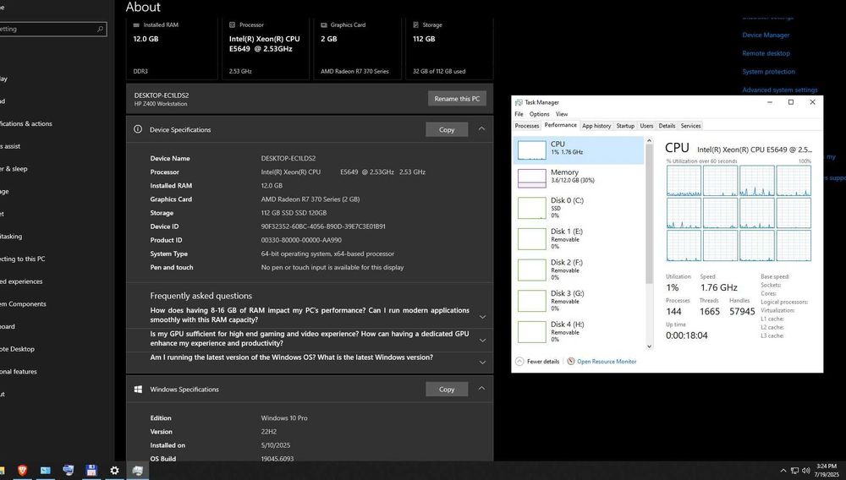The height and width of the screenshot is (480, 846).
Task: Click the scroll down arrow in Task Manager list
Action: coord(649,346)
